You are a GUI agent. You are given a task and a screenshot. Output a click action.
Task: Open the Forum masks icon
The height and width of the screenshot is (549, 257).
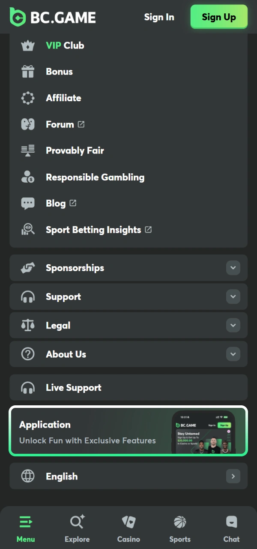point(28,124)
